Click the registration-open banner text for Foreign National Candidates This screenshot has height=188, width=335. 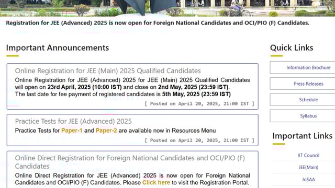tap(158, 23)
